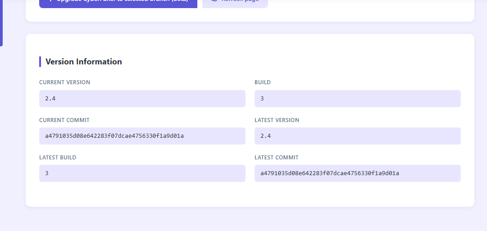
Task: Click the purple sidebar scroll indicator
Action: coord(1,23)
